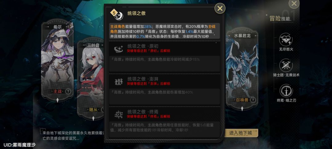Click the 随从 role label
Viewport: 332px width, 149px height.
tap(93, 109)
